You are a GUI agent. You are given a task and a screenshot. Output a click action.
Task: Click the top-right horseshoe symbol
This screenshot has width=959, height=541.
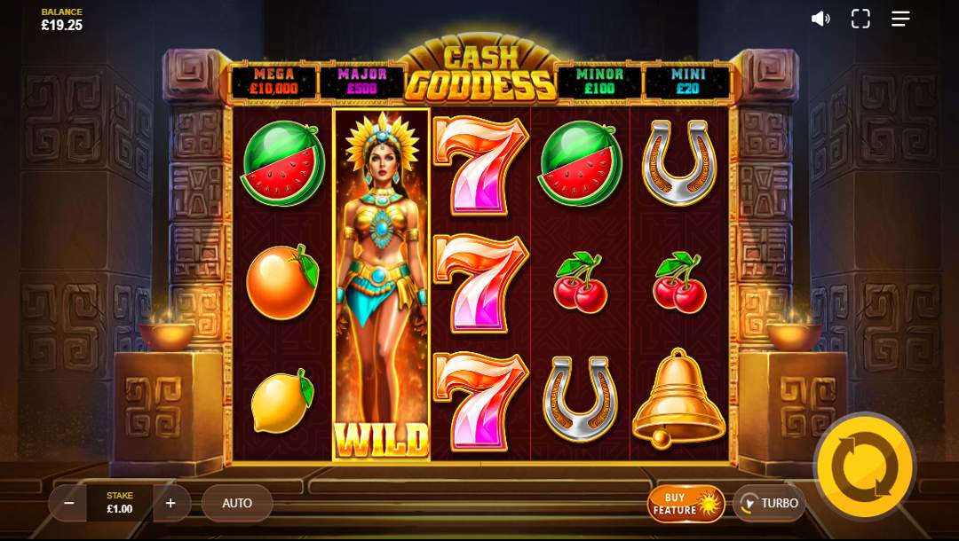click(x=679, y=162)
